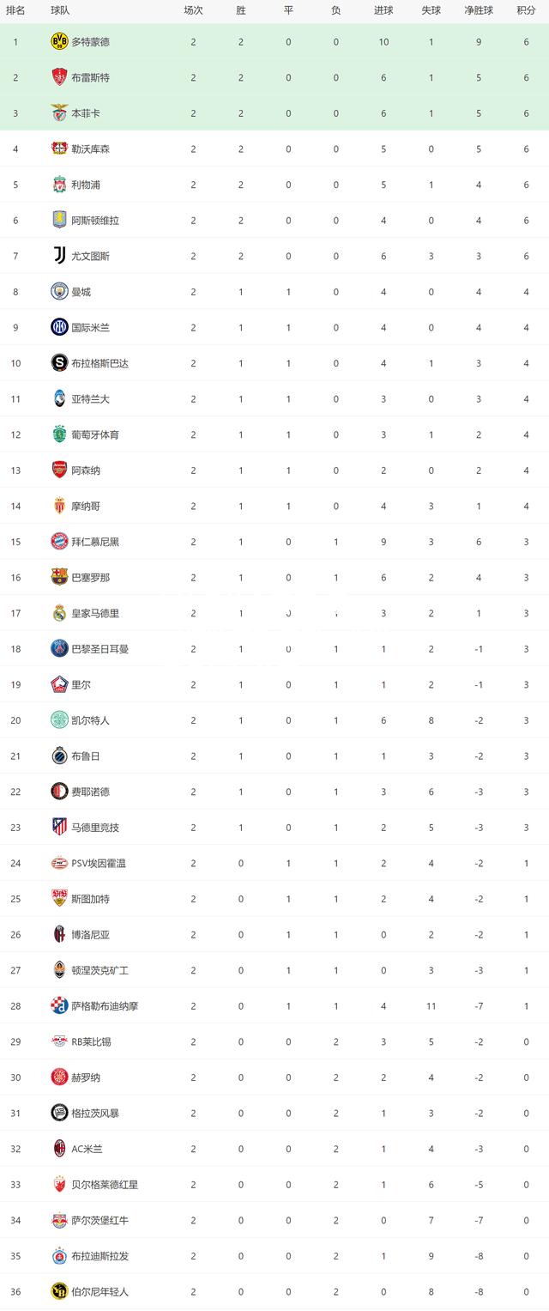The image size is (549, 1311).
Task: Click the Barcelona club crest
Action: click(59, 577)
